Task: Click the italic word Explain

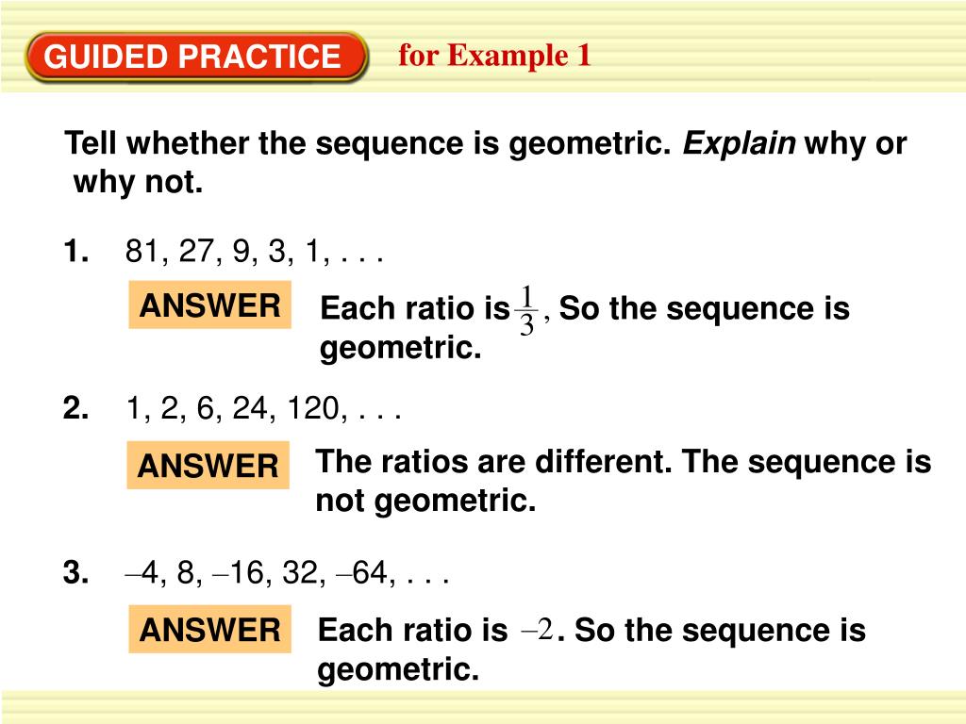Action: click(739, 143)
